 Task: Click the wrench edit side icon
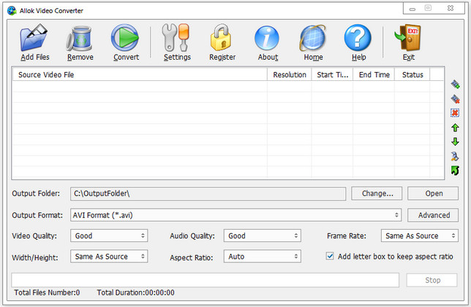coord(455,156)
